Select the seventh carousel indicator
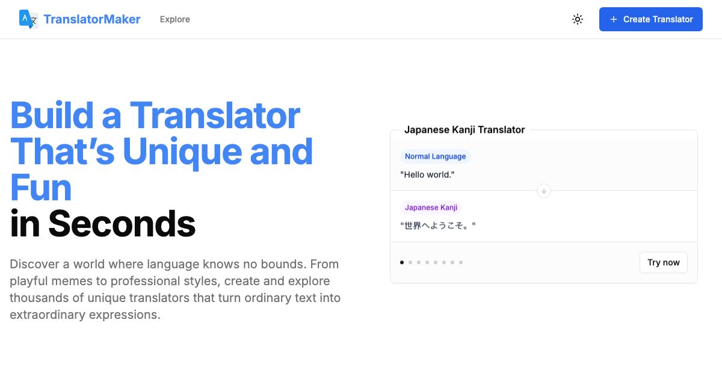The width and height of the screenshot is (722, 379). pyautogui.click(x=452, y=262)
